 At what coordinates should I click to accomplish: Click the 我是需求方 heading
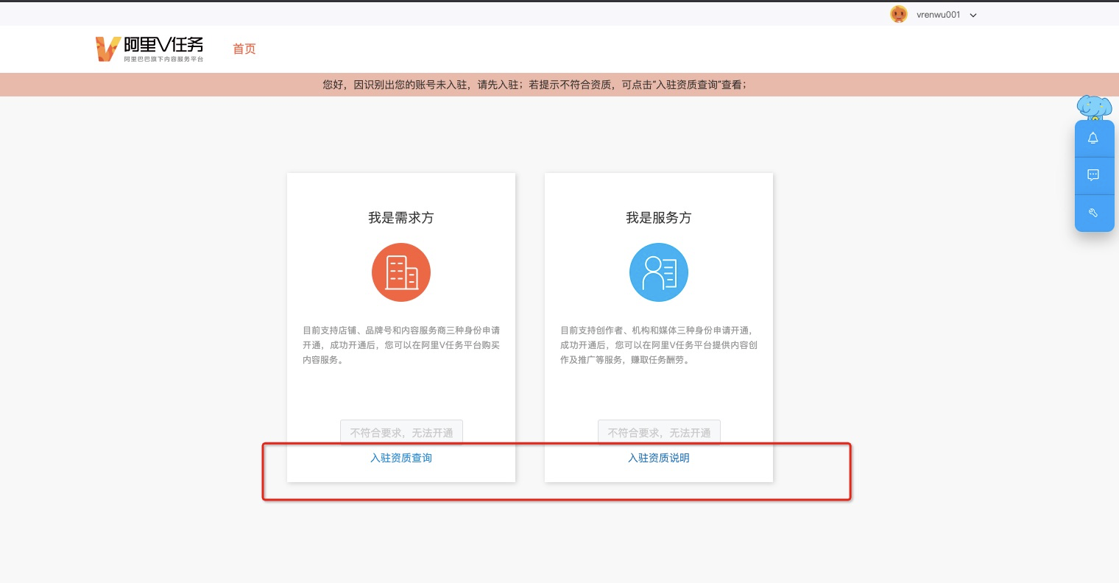point(401,218)
